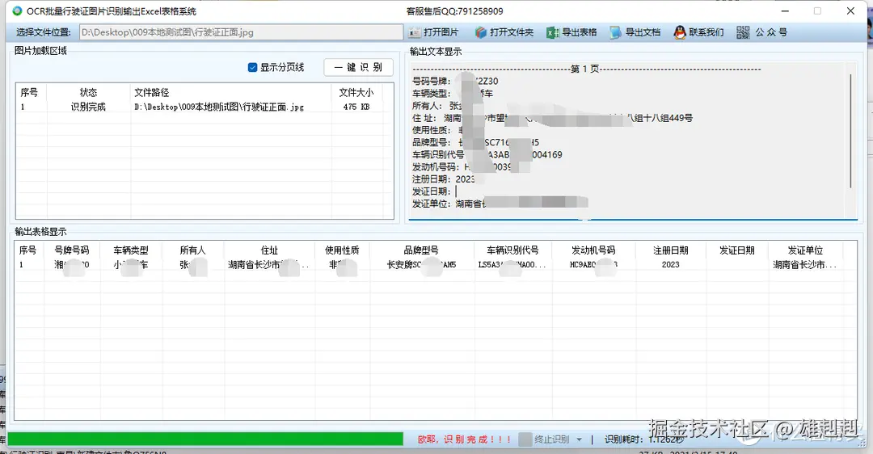This screenshot has height=454, width=873.
Task: Click the file path input field
Action: (241, 32)
